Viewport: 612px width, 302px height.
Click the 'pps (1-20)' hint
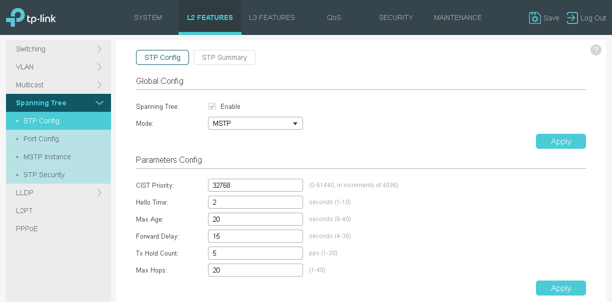pyautogui.click(x=323, y=253)
